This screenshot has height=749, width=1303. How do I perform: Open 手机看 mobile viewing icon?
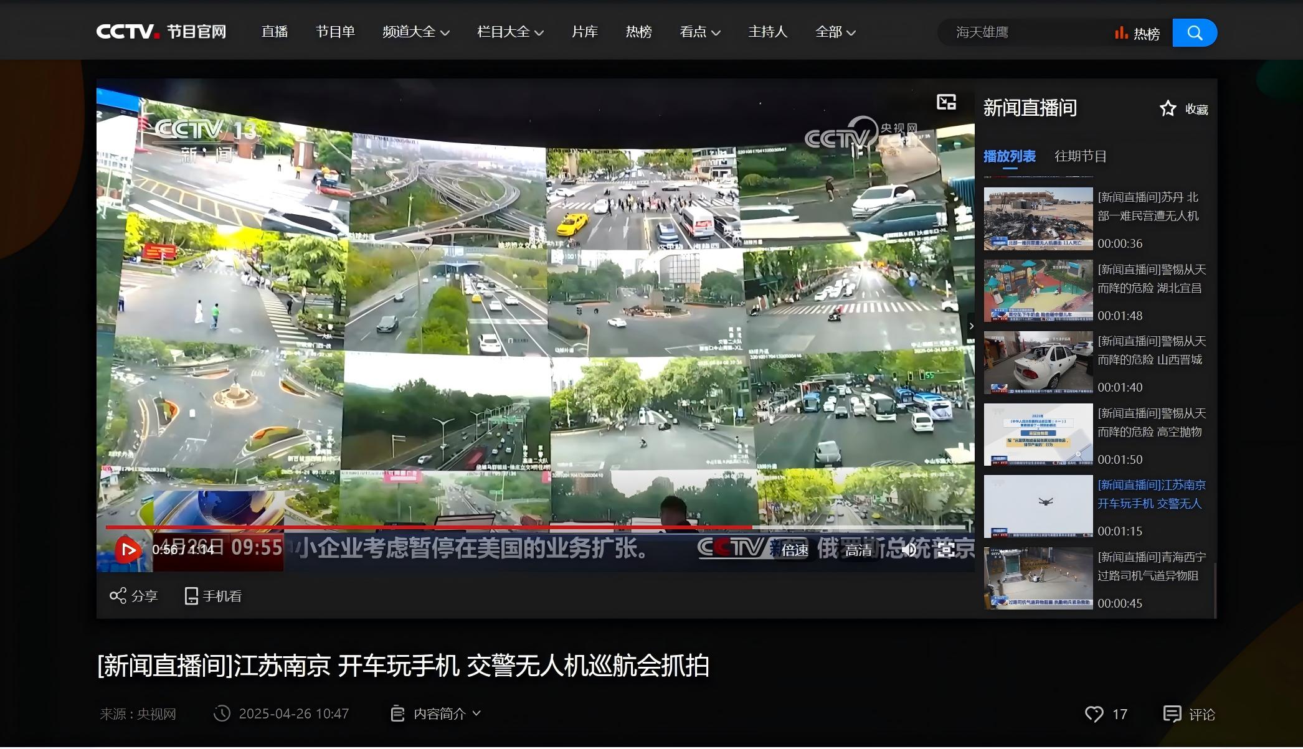tap(192, 596)
